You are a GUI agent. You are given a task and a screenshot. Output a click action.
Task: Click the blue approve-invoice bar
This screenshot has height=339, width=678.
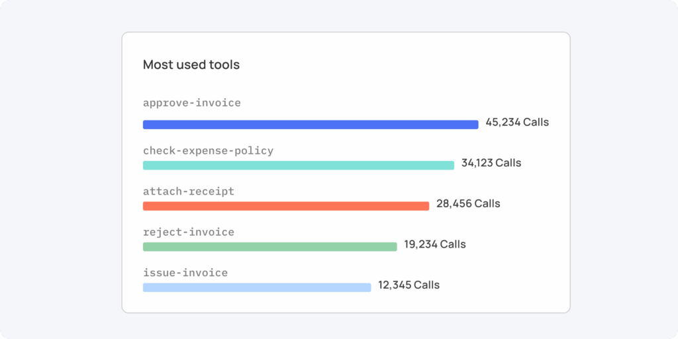point(310,124)
